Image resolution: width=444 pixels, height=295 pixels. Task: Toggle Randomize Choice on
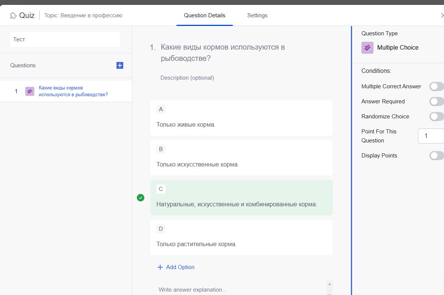[x=436, y=116]
